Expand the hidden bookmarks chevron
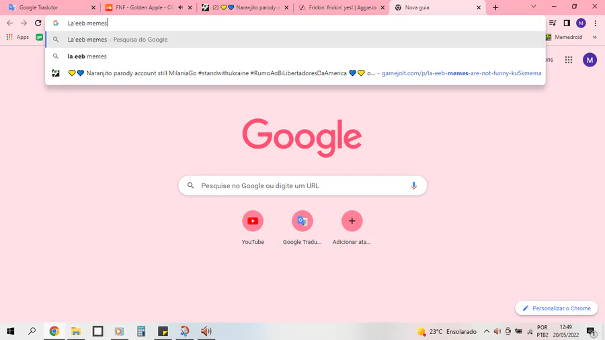This screenshot has height=340, width=605. (x=595, y=37)
